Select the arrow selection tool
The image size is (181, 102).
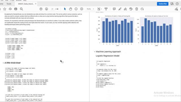pyautogui.click(x=65, y=9)
